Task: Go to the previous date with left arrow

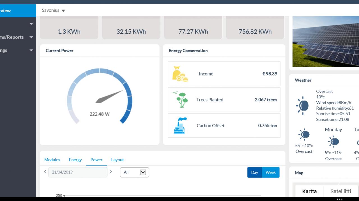Action: [45, 172]
